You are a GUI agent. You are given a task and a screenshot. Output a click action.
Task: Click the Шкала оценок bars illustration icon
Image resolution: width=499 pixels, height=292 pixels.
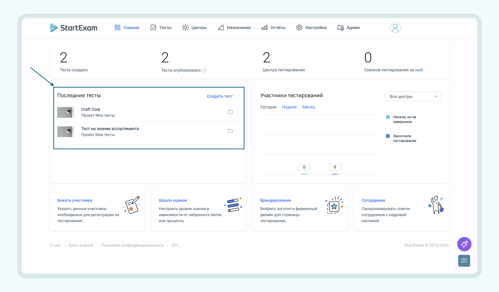click(x=233, y=205)
